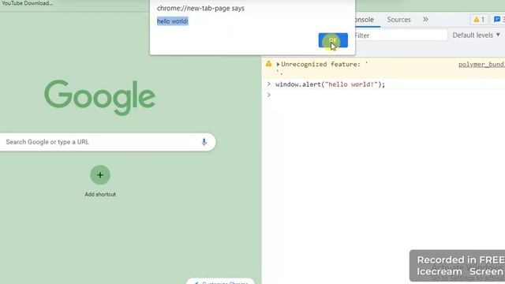Select the hello world! alert message text
This screenshot has height=284, width=505.
click(172, 21)
